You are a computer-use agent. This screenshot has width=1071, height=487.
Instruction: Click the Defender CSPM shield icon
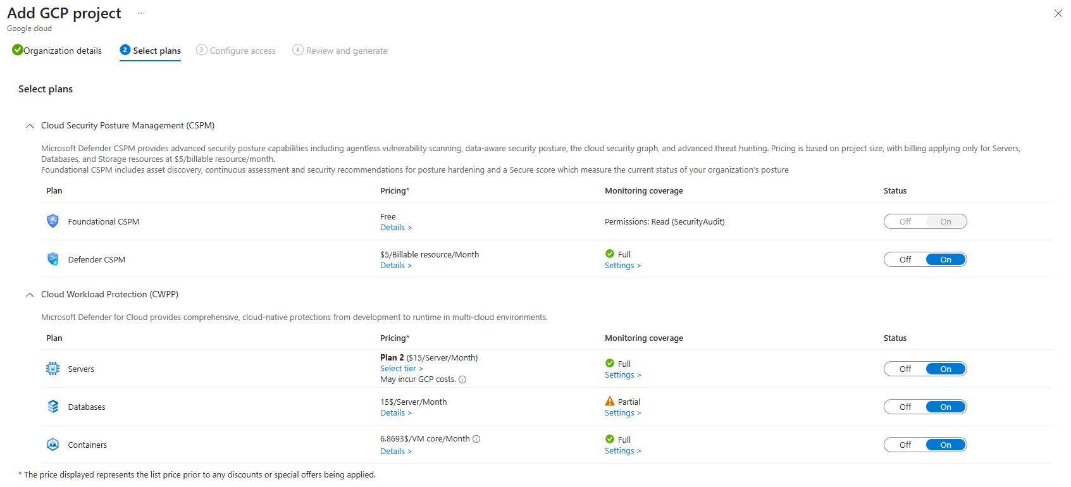click(x=53, y=259)
